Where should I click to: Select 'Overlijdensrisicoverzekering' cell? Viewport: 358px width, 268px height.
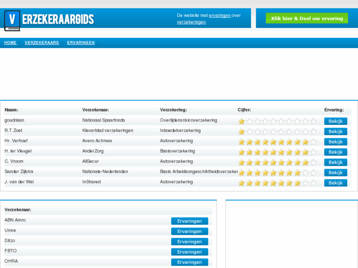(189, 120)
